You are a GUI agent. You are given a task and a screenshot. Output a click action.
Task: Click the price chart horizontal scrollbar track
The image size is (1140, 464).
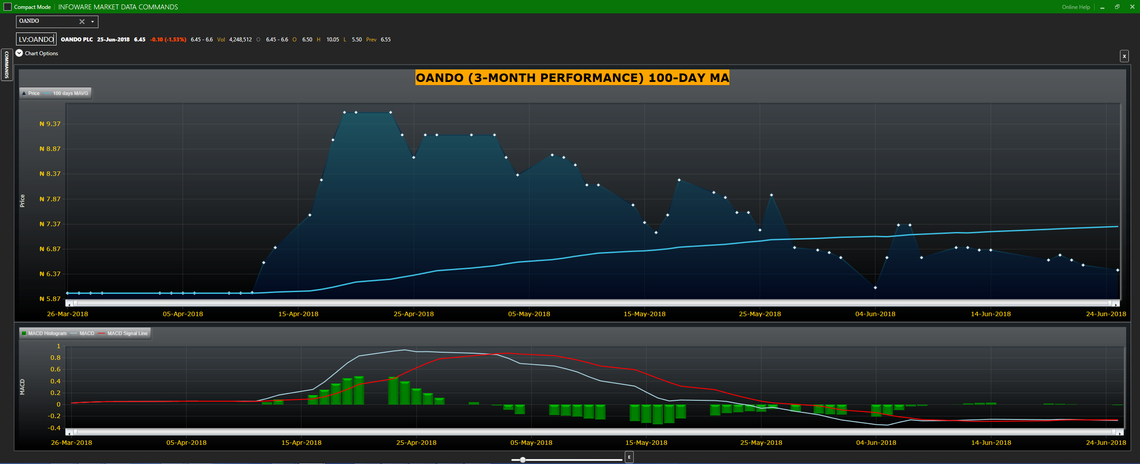click(592, 303)
